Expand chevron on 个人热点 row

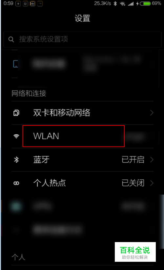click(x=152, y=183)
